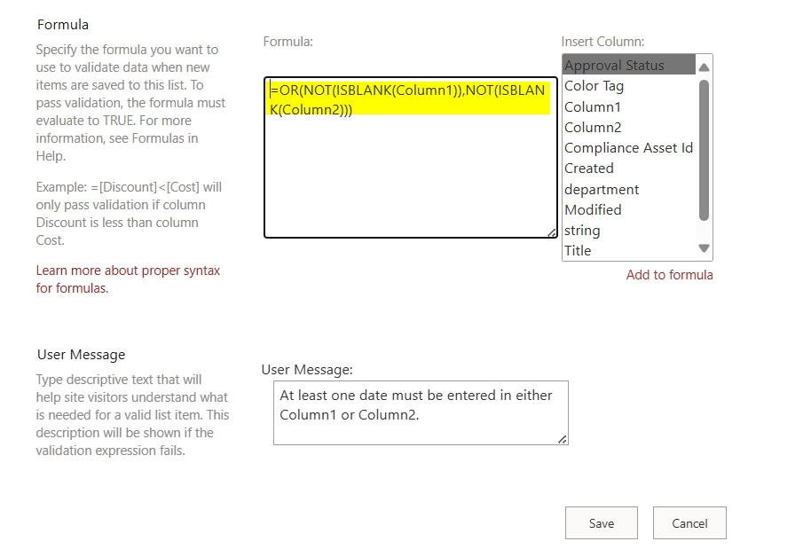Select the Modified column
Image resolution: width=811 pixels, height=557 pixels.
click(592, 209)
